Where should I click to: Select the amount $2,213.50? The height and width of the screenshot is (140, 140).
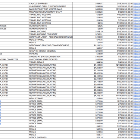tap(98, 79)
